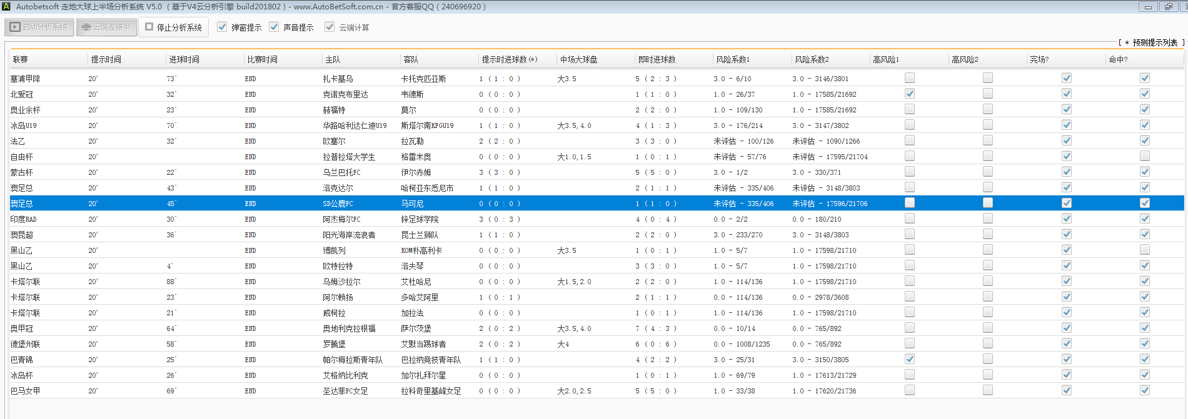1188x419 pixels.
Task: Click the Autobetsoft app icon in title bar
Action: coord(6,6)
